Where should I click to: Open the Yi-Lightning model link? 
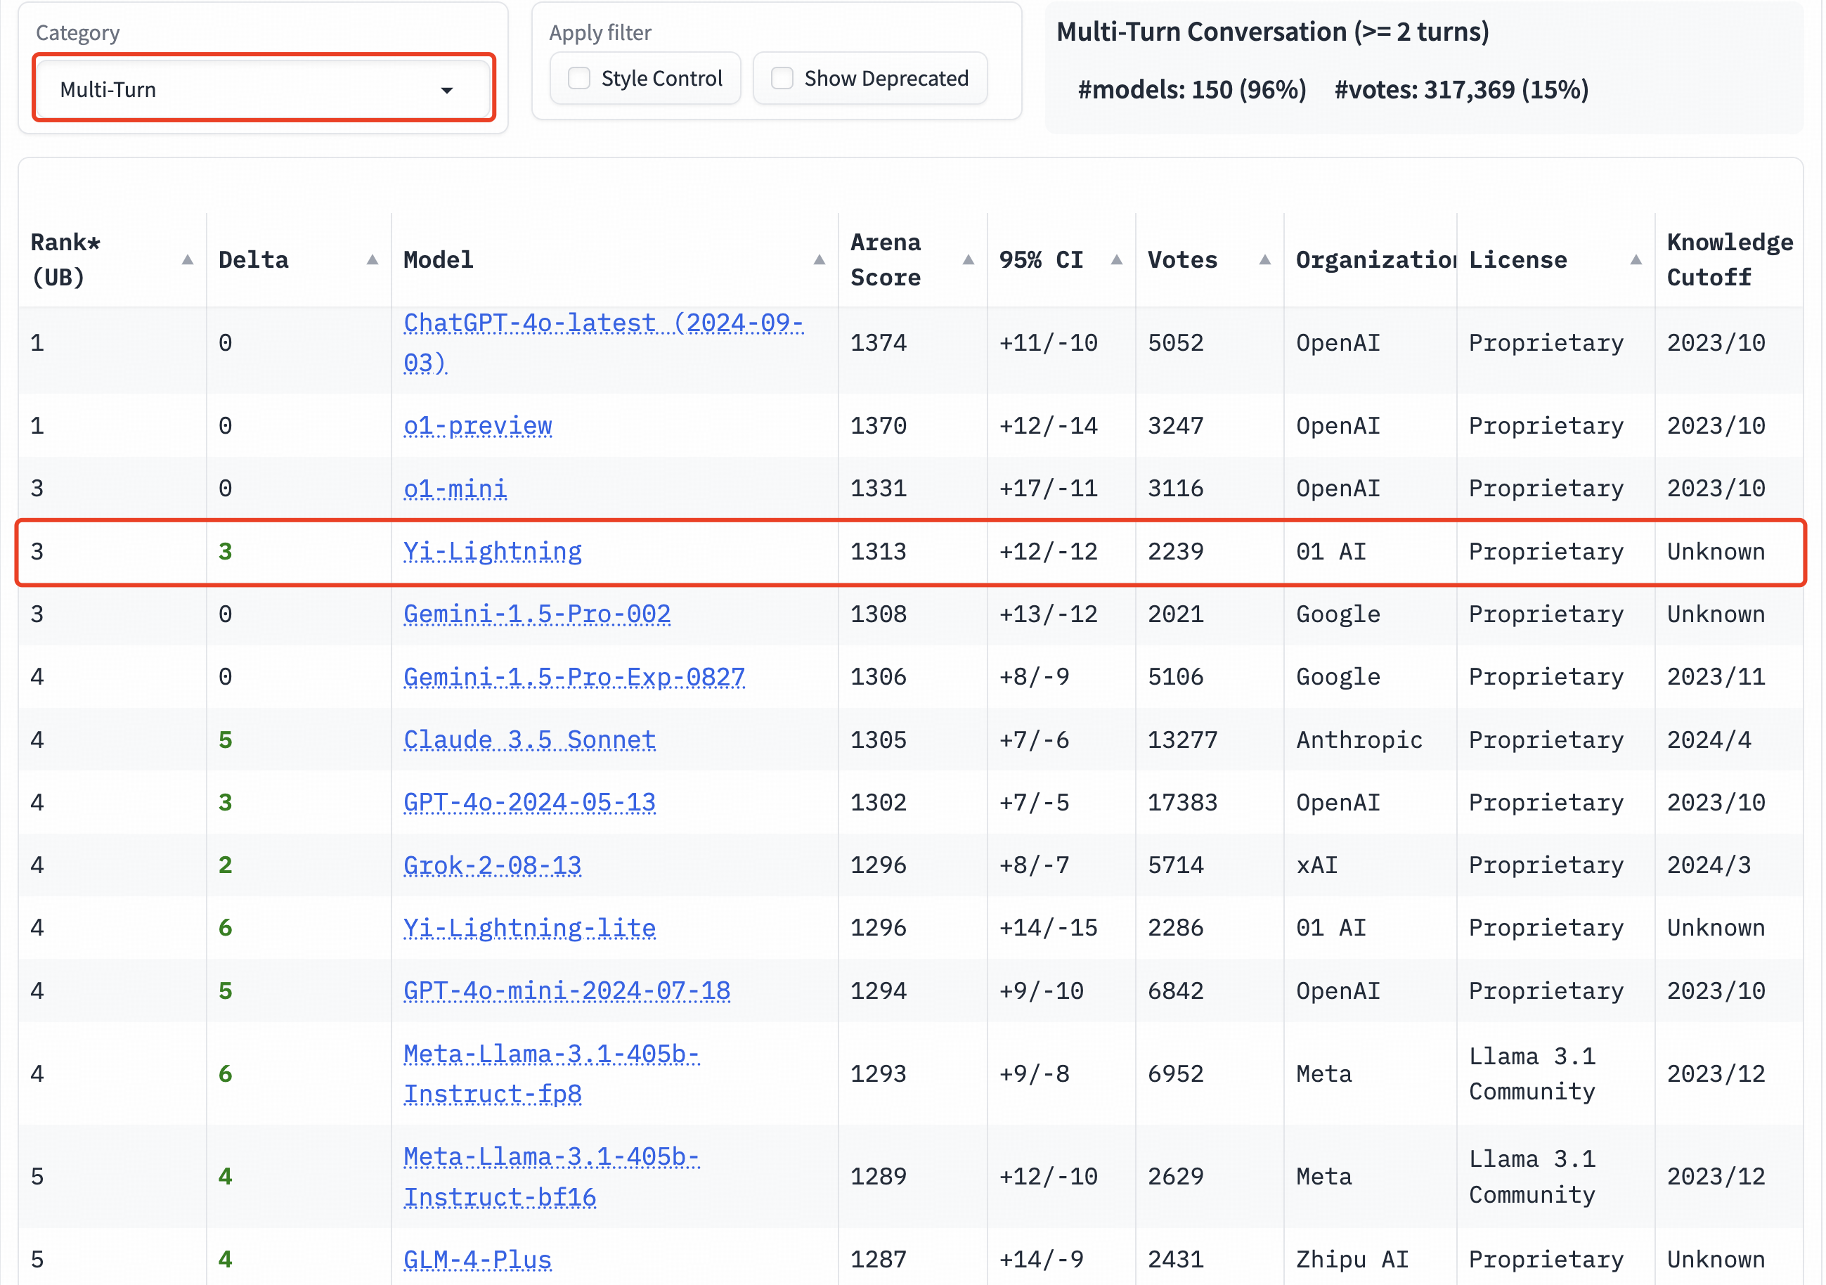(x=492, y=552)
